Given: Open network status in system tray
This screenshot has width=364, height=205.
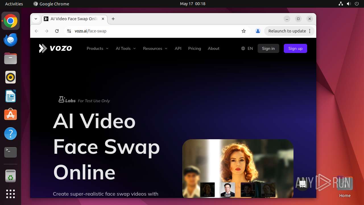Looking at the screenshot, I should (341, 4).
